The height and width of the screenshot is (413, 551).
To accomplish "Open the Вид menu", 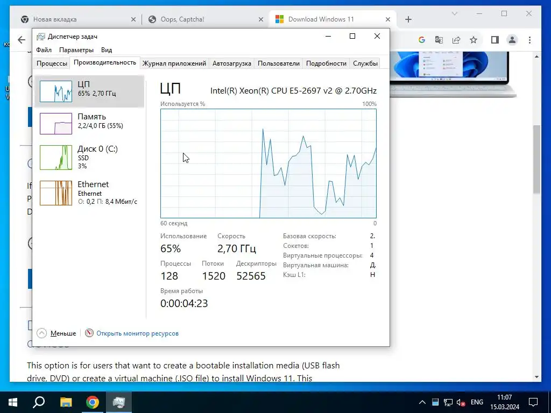I will pos(107,50).
